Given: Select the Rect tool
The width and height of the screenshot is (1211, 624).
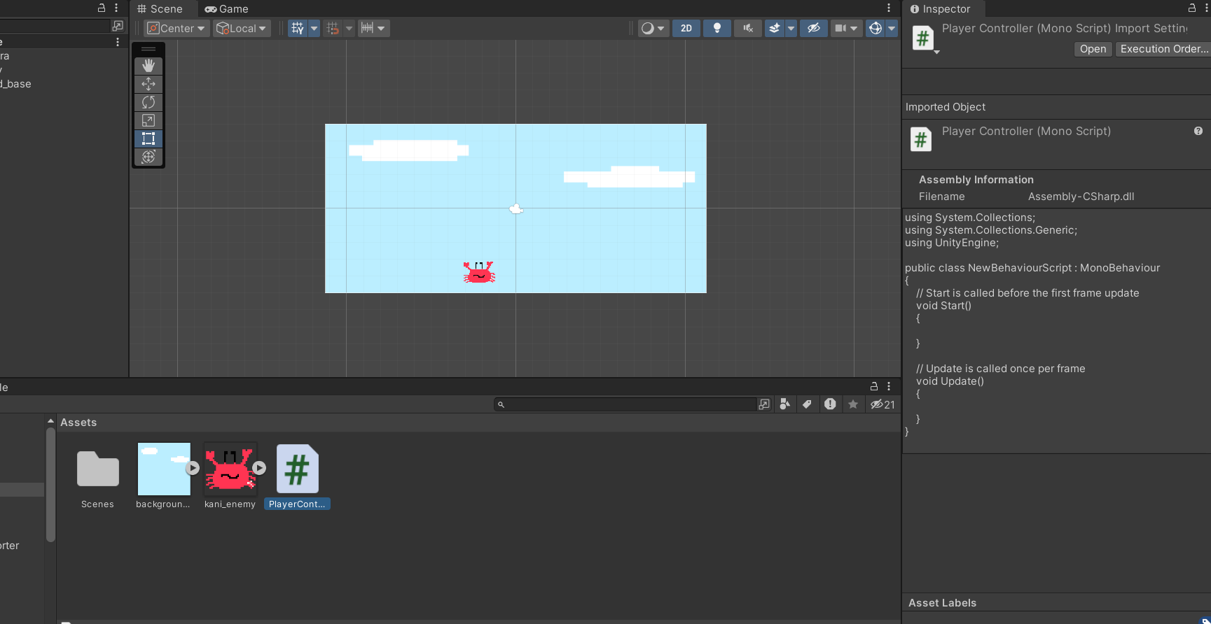Looking at the screenshot, I should click(148, 139).
